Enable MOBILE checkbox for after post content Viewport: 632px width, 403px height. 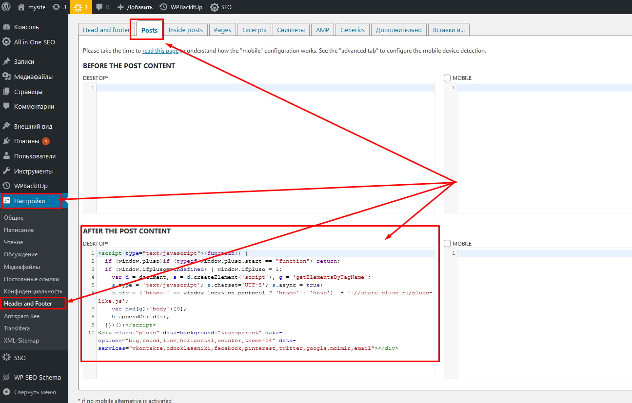(x=447, y=244)
